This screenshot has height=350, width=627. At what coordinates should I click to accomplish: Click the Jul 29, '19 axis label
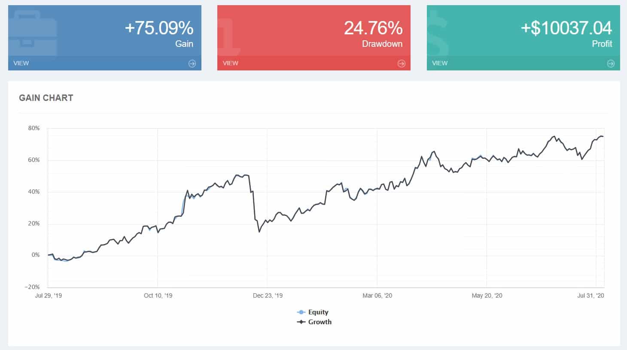coord(48,295)
